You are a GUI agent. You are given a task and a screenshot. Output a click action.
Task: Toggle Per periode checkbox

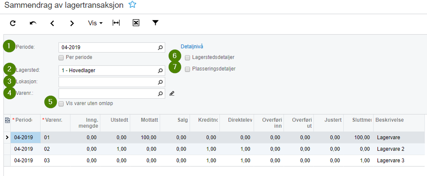coord(61,58)
